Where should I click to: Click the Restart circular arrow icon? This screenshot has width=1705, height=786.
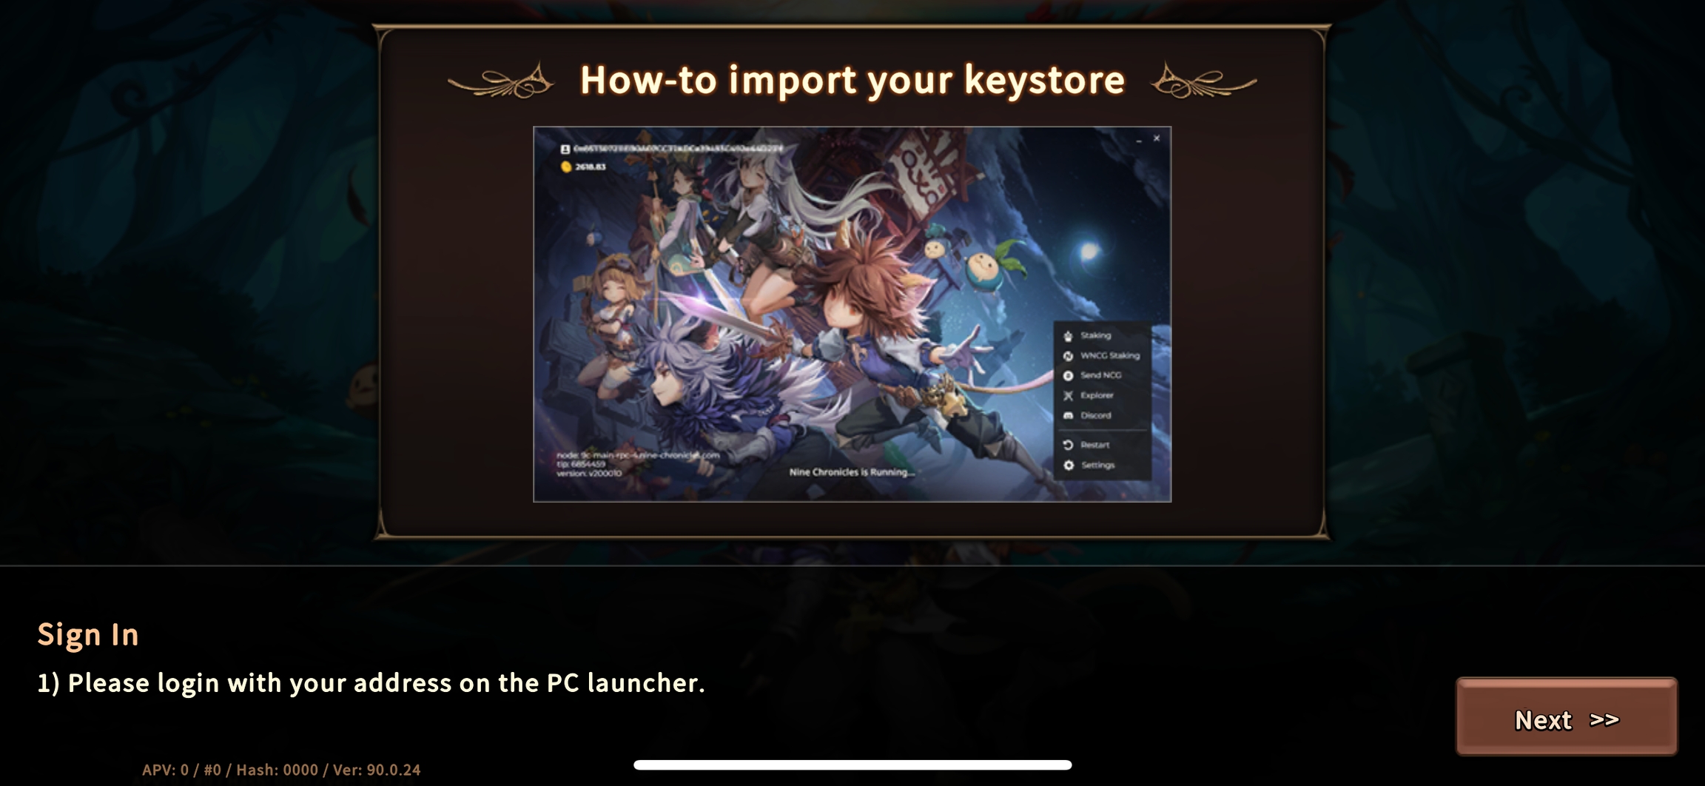pyautogui.click(x=1068, y=445)
